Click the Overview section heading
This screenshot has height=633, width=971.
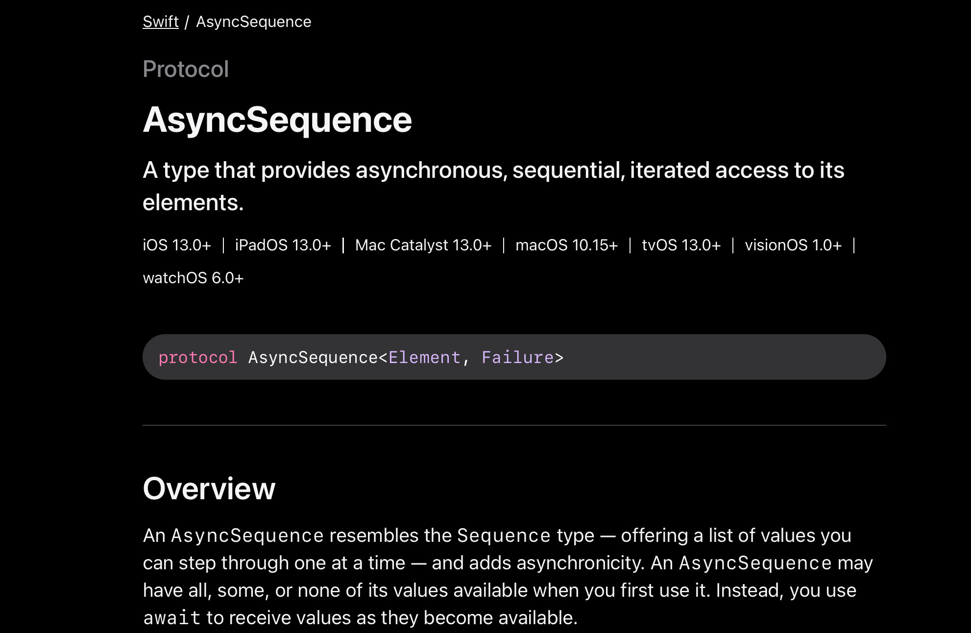(209, 488)
